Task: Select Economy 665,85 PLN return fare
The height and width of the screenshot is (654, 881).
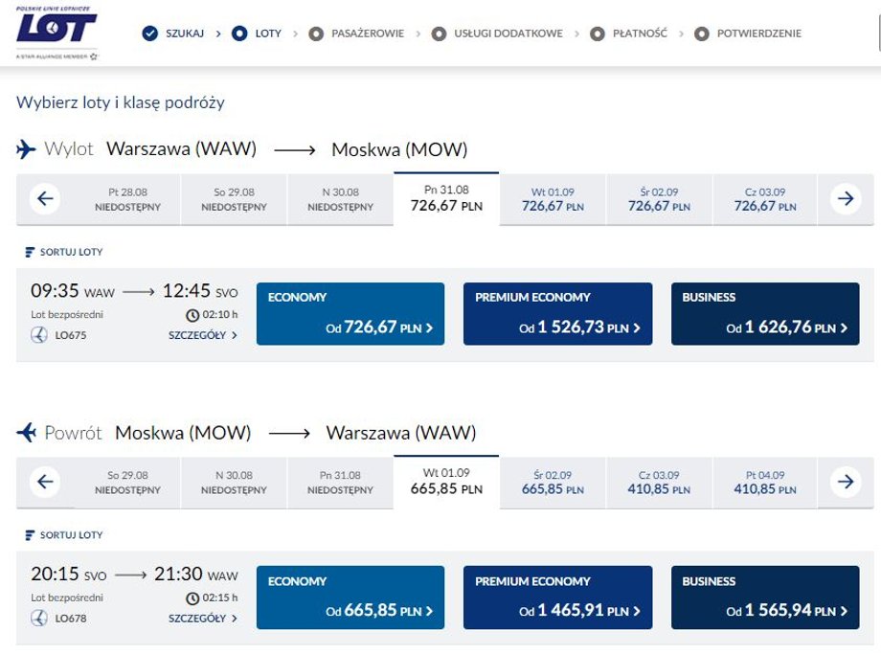Action: pyautogui.click(x=350, y=598)
